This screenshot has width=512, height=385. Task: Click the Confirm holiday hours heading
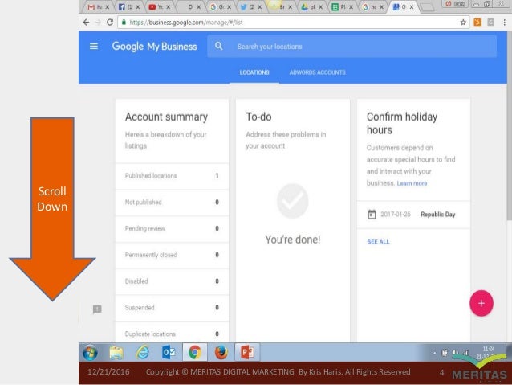[402, 123]
